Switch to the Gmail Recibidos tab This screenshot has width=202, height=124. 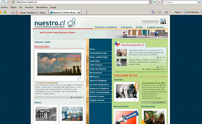[x=33, y=12]
